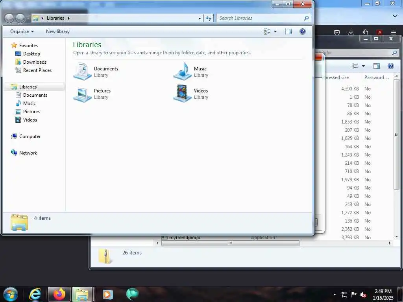Select Documents under Libraries in sidebar

35,95
